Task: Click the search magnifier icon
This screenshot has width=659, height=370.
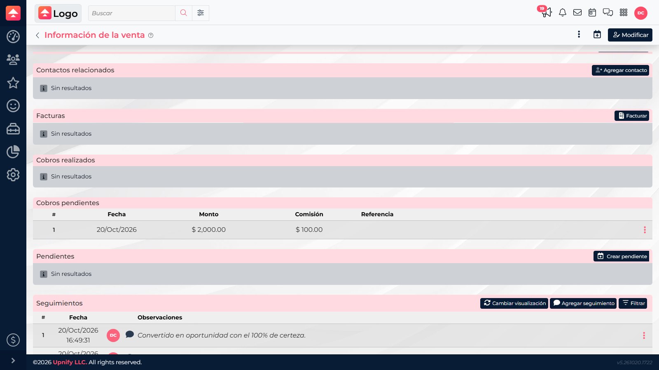Action: pyautogui.click(x=184, y=13)
